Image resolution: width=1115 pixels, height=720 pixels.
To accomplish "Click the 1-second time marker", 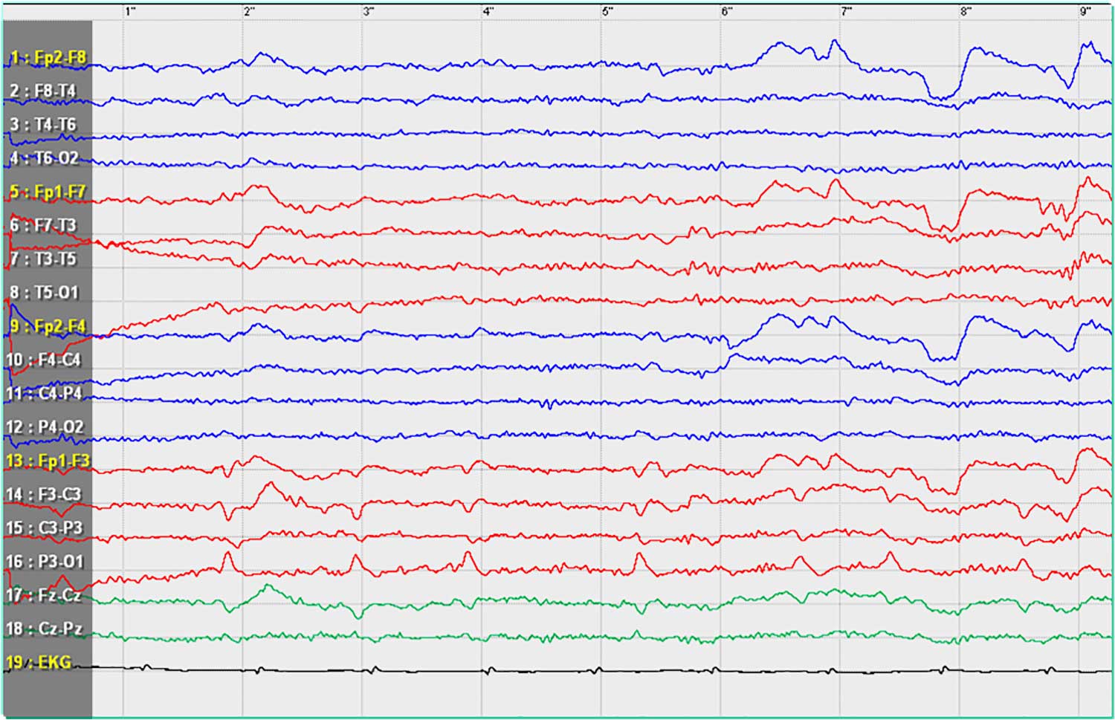I will click(x=131, y=11).
